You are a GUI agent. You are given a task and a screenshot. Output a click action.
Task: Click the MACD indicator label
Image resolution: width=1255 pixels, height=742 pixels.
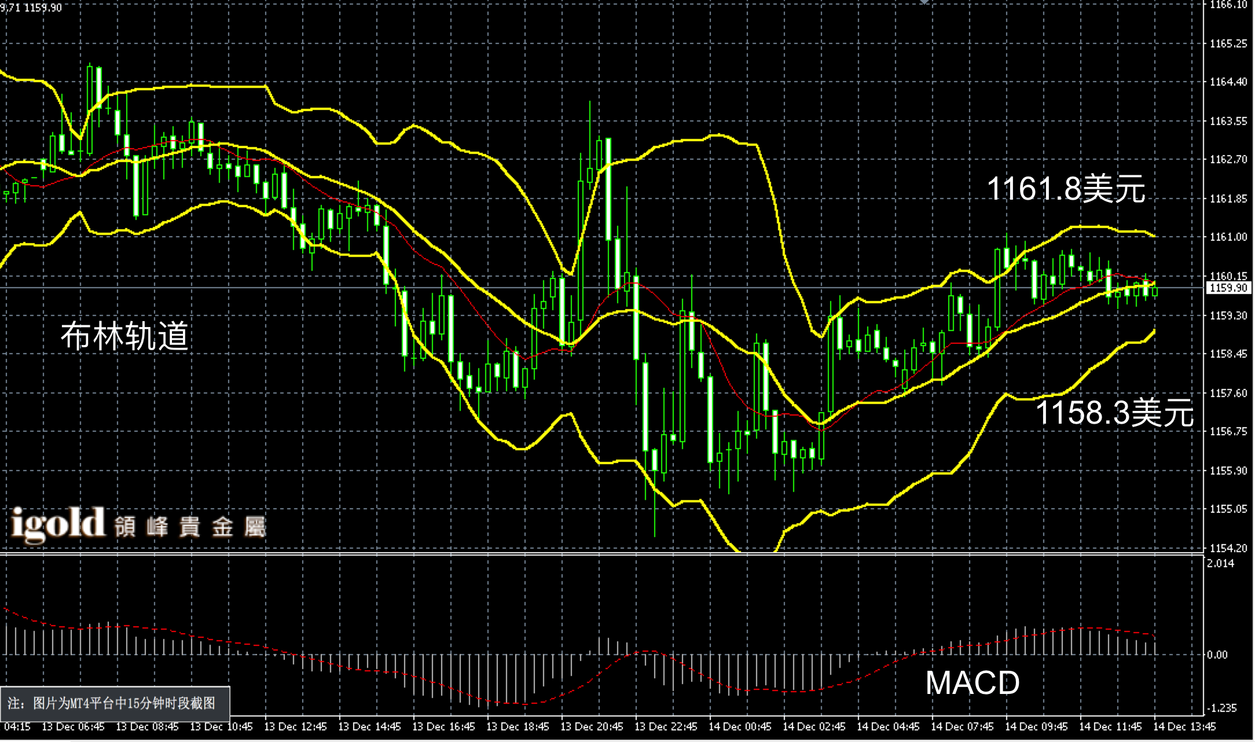point(972,683)
